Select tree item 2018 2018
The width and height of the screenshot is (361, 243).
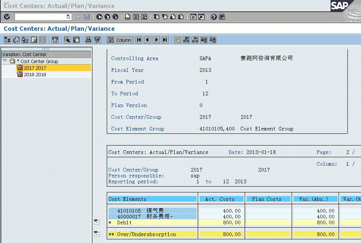35,74
